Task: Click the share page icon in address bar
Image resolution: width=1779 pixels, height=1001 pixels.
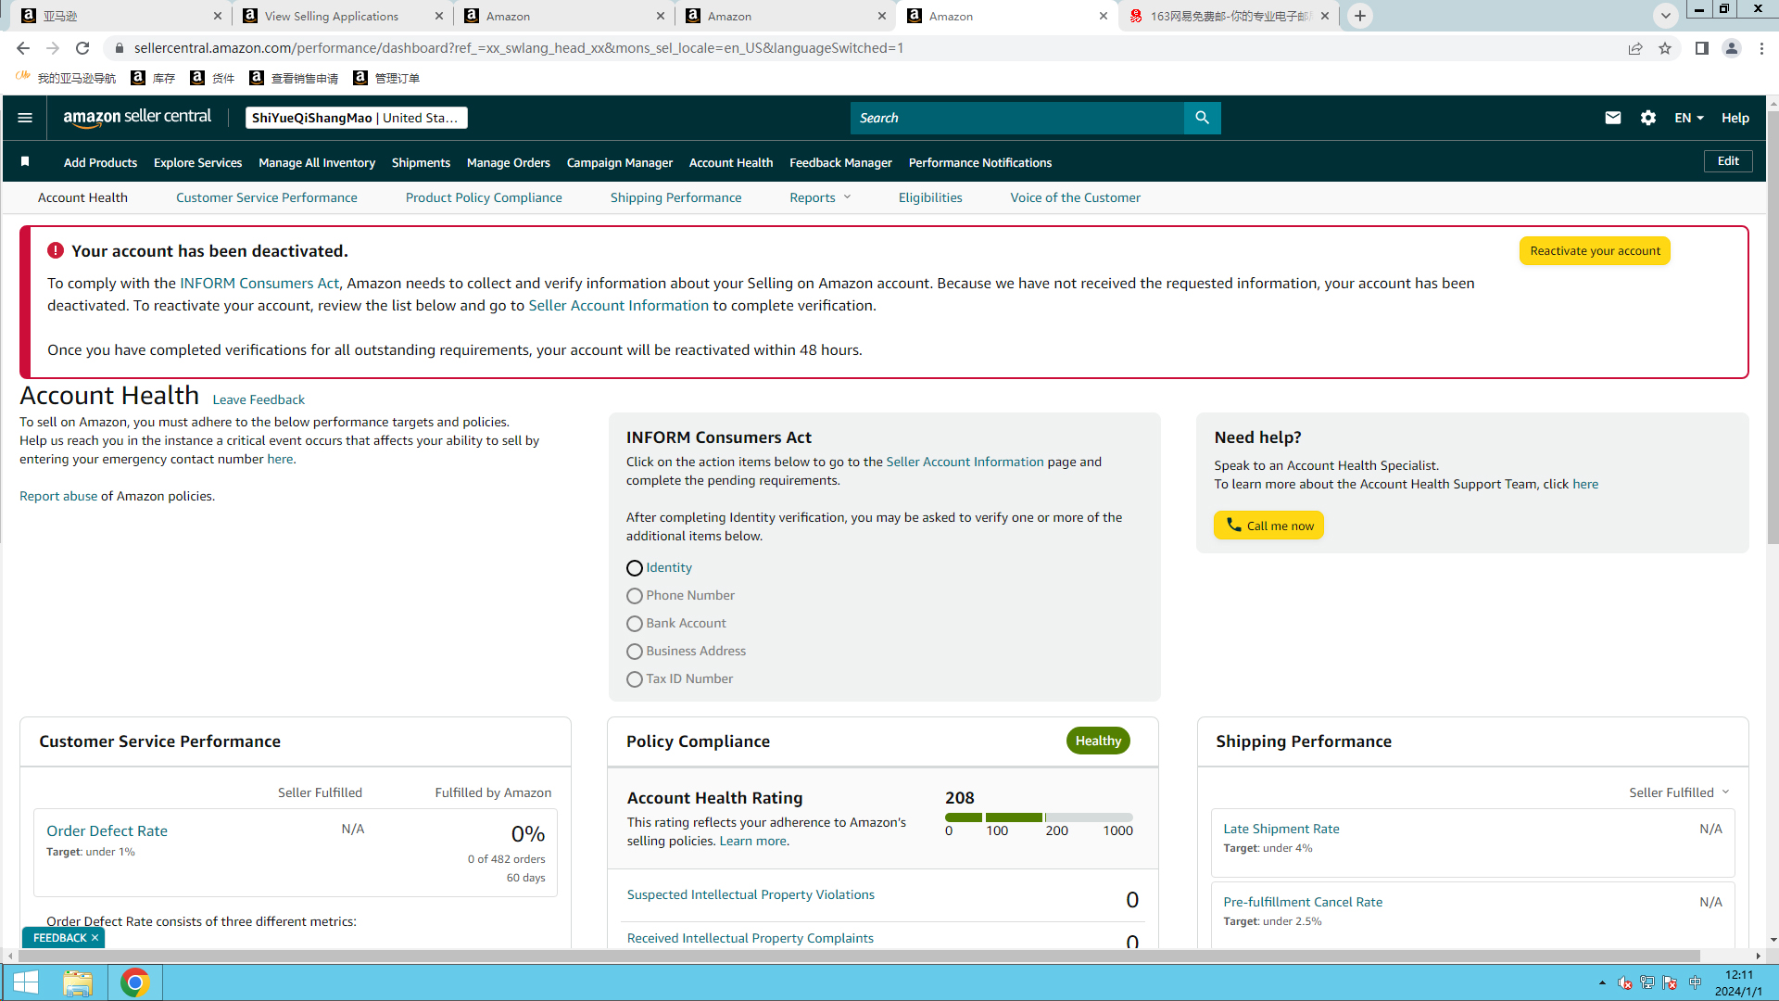Action: pyautogui.click(x=1635, y=48)
